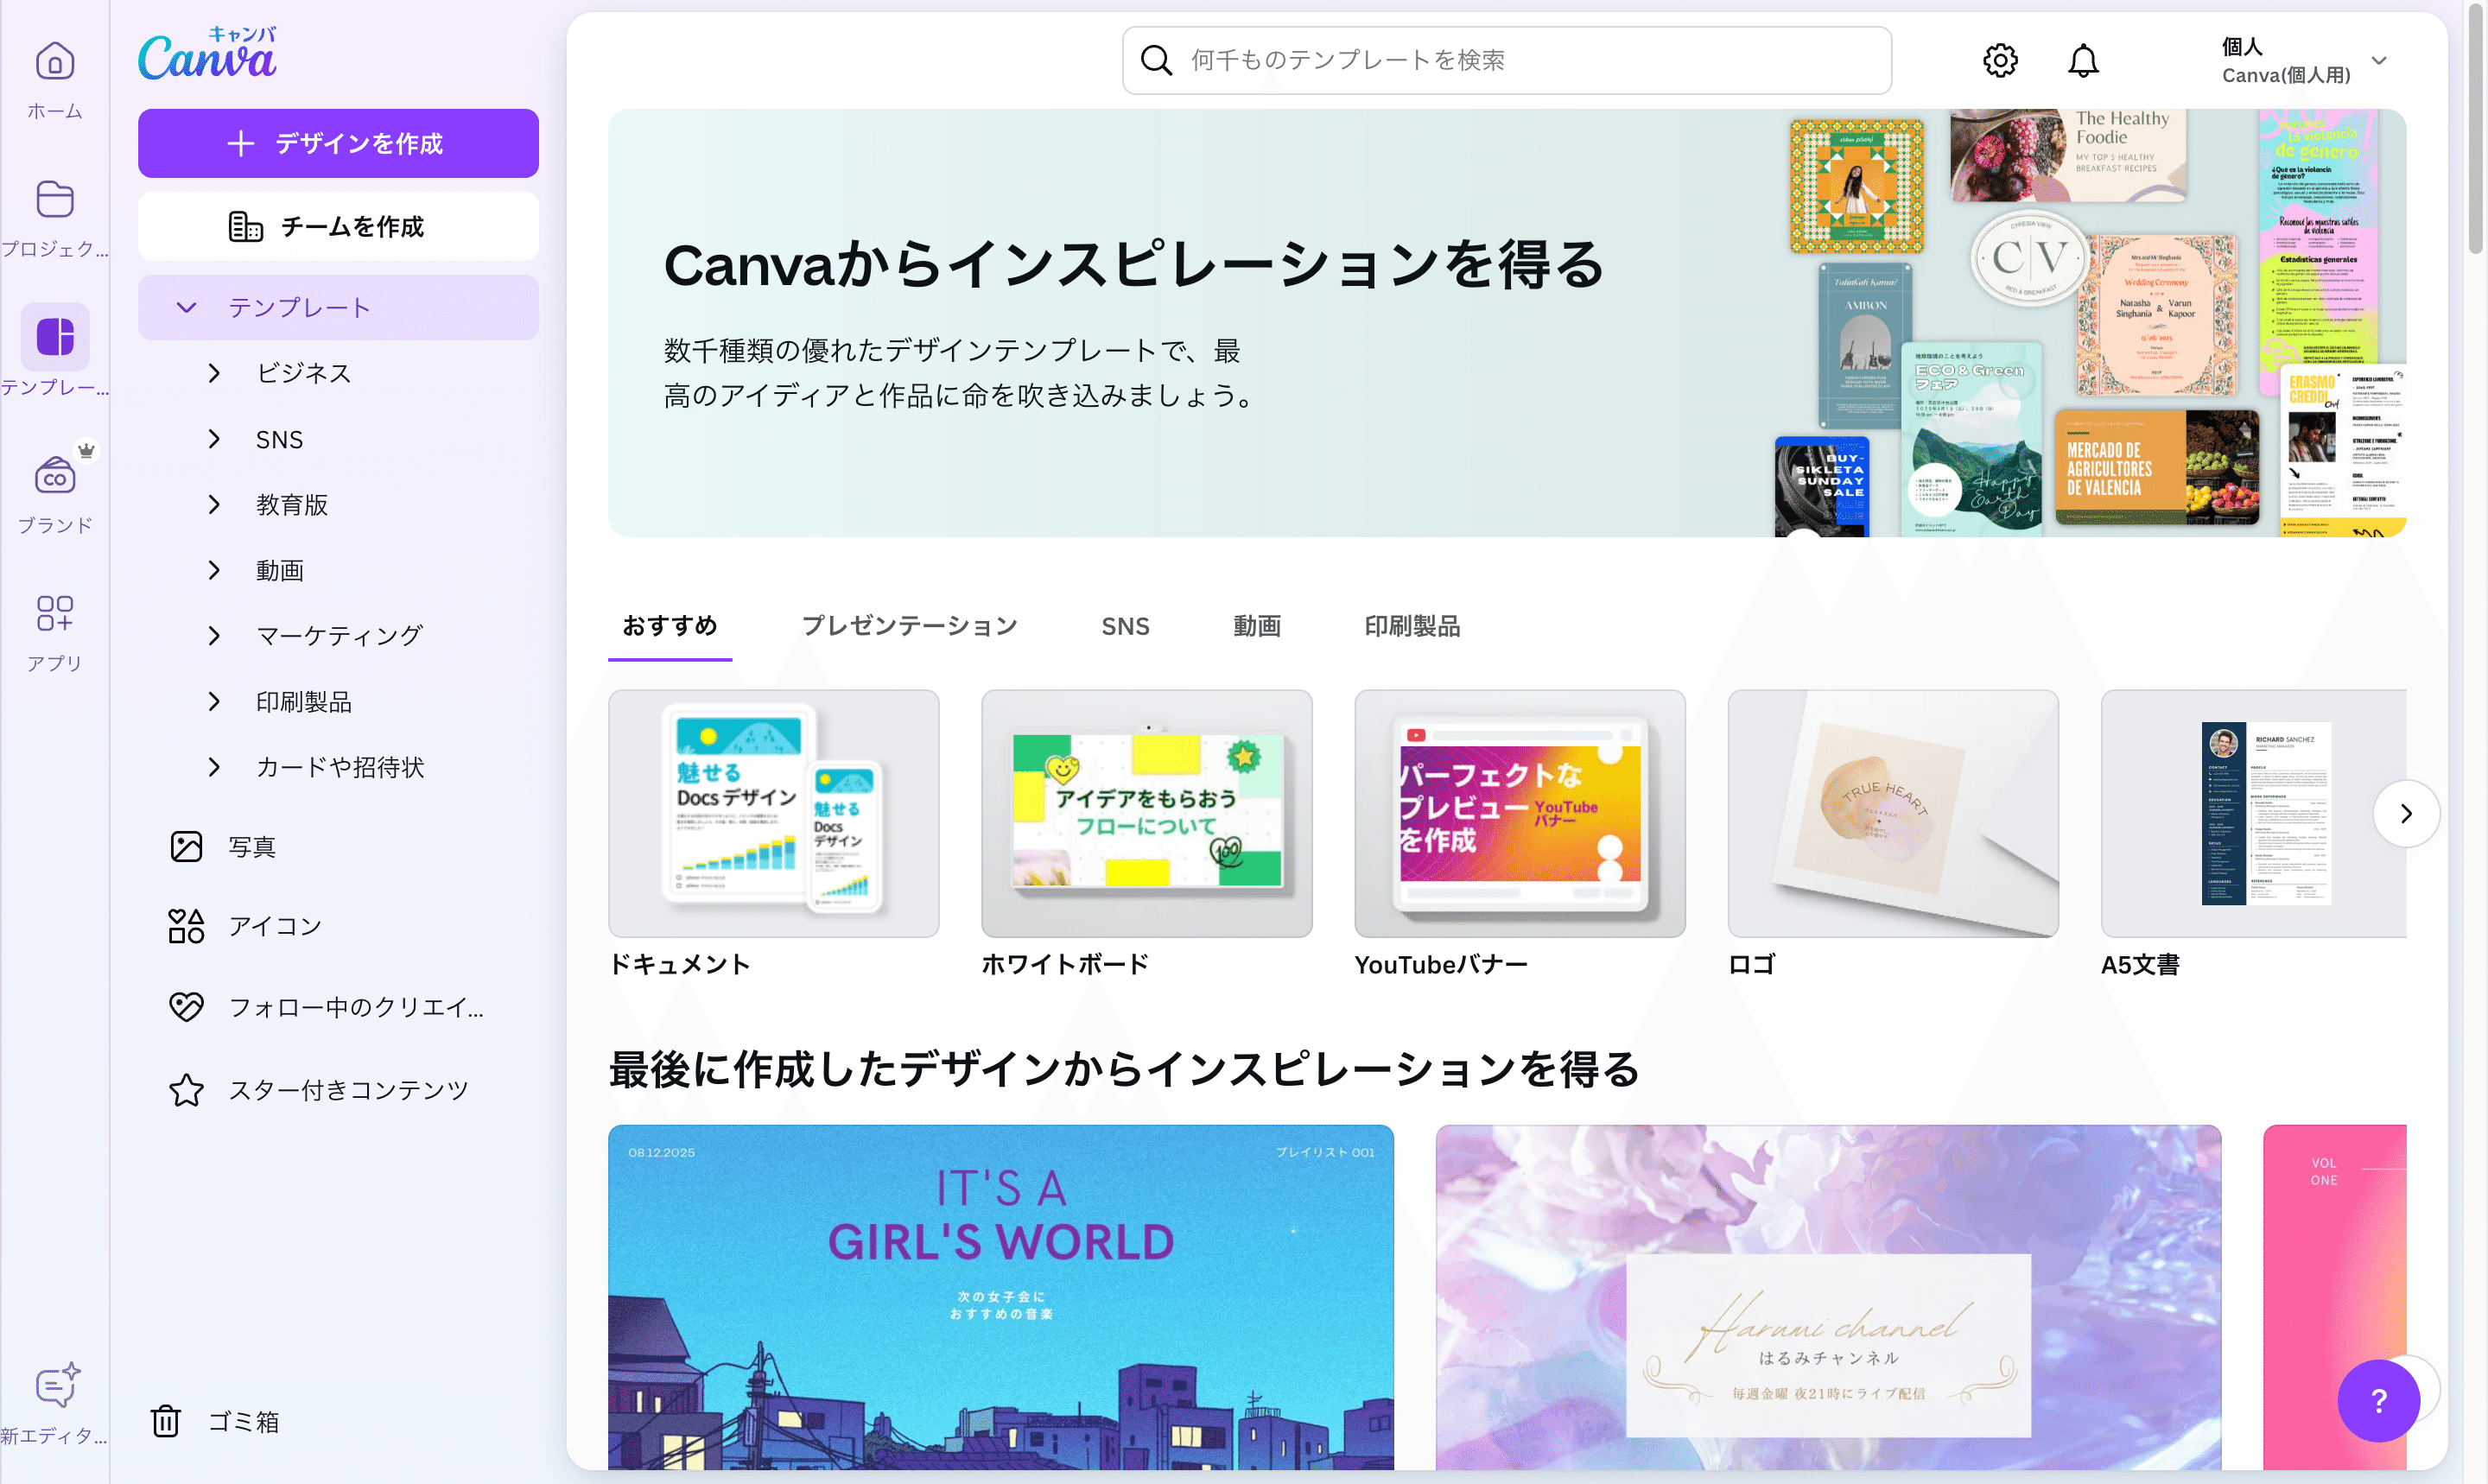
Task: Open the ゴミ箱 trash icon
Action: tap(166, 1420)
